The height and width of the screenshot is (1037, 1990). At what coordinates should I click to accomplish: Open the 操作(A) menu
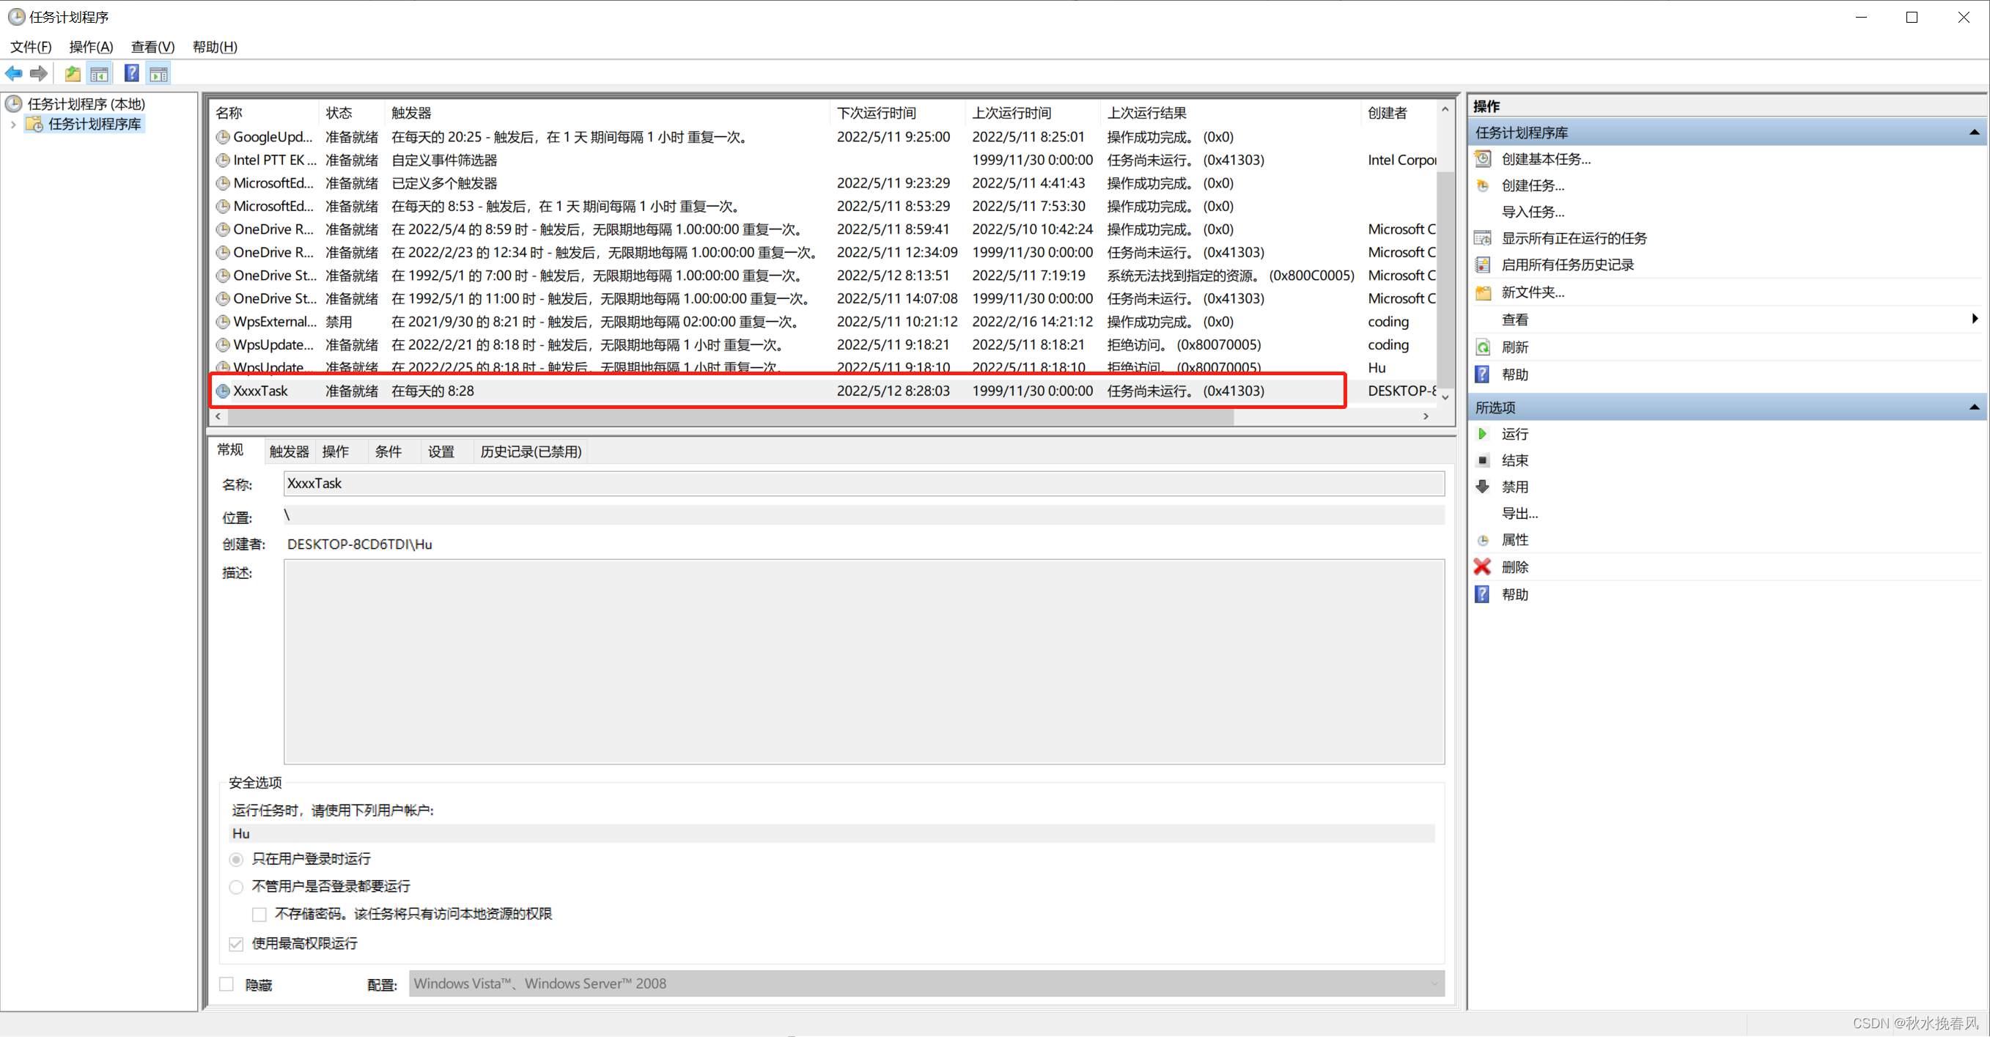click(91, 47)
